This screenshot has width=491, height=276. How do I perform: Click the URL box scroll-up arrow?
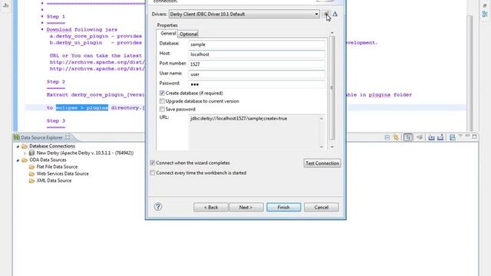click(321, 118)
